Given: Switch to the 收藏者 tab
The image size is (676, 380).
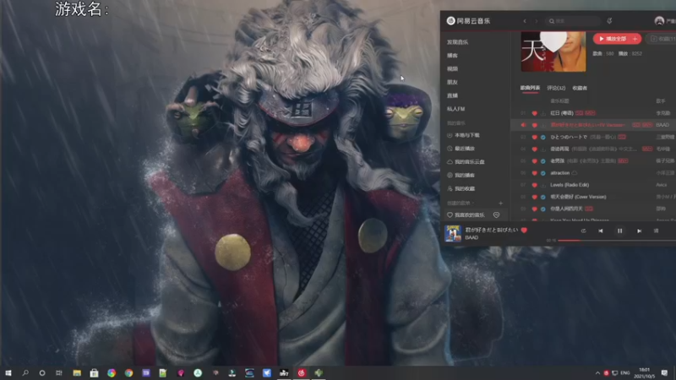Looking at the screenshot, I should point(580,88).
